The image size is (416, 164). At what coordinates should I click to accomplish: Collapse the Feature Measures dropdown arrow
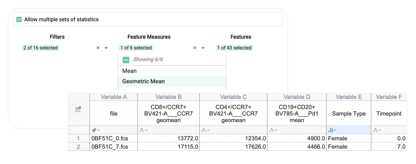coord(203,48)
